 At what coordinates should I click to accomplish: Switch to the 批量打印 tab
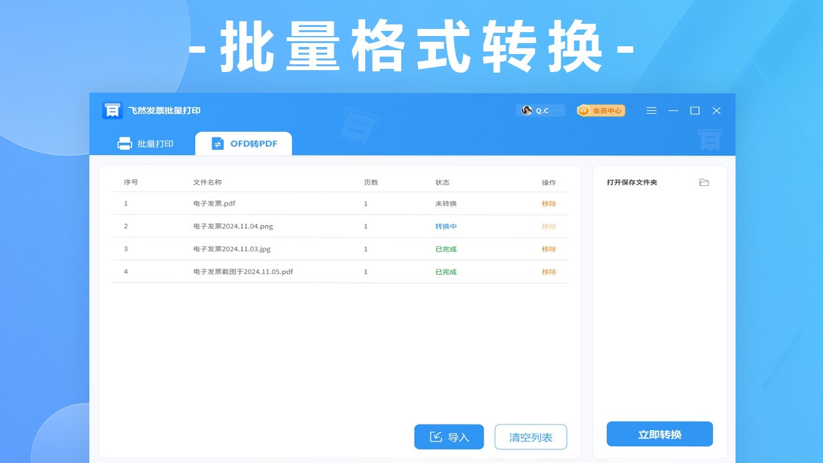[145, 143]
